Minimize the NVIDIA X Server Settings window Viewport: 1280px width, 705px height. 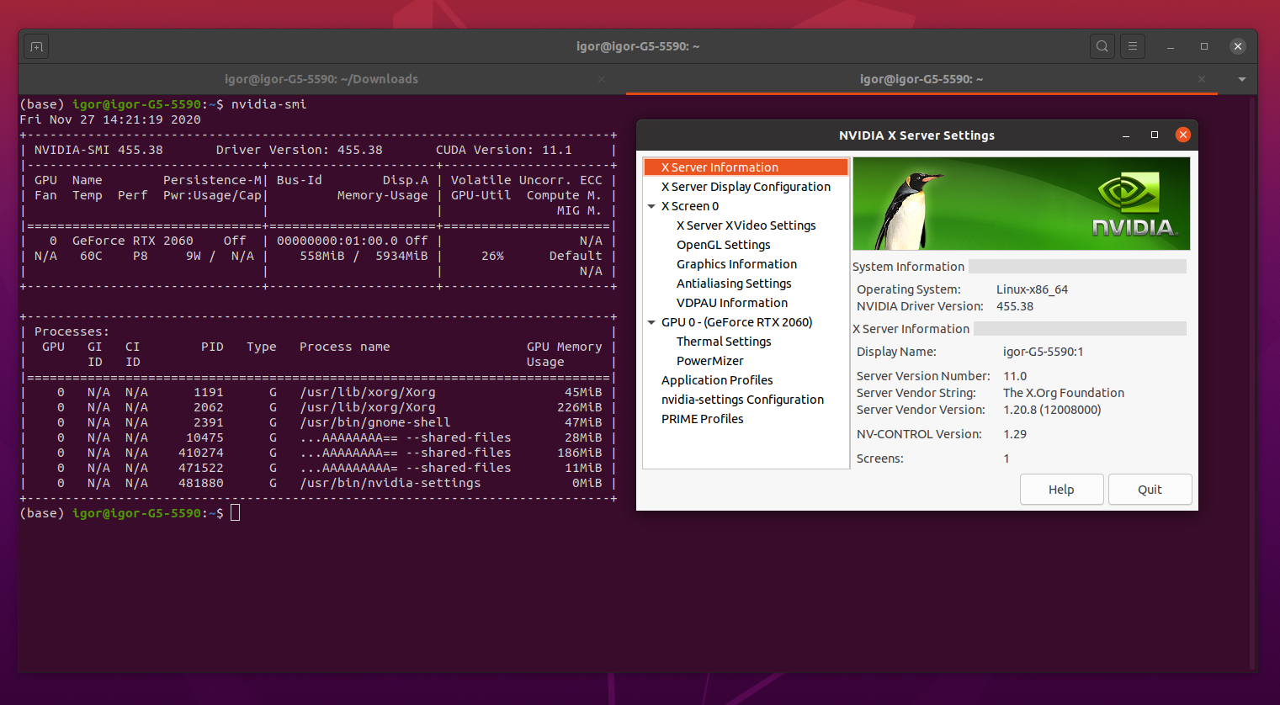pyautogui.click(x=1126, y=135)
